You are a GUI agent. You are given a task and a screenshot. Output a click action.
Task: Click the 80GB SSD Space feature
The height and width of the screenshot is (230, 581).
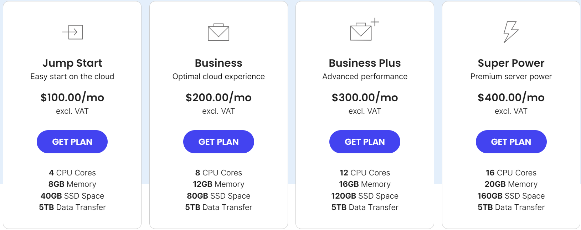click(218, 196)
